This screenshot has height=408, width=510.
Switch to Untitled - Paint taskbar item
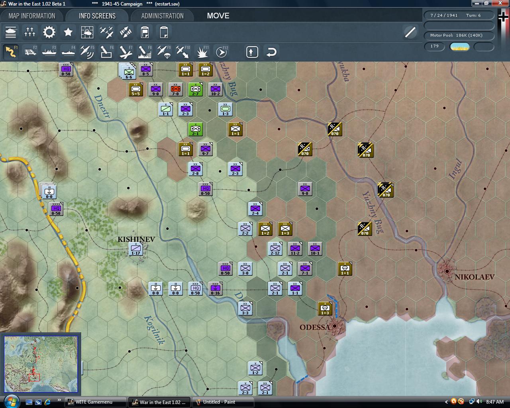click(x=223, y=402)
